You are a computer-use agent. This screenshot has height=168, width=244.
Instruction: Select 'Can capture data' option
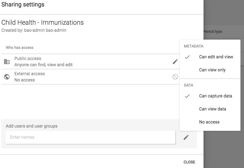click(215, 96)
